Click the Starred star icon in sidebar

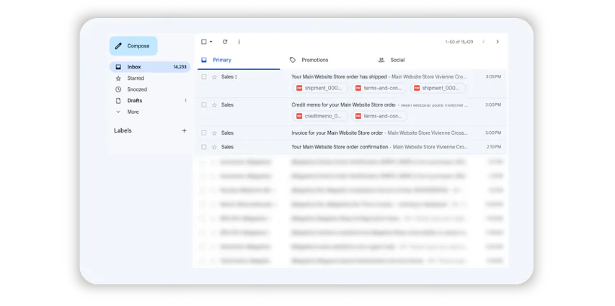pyautogui.click(x=118, y=78)
